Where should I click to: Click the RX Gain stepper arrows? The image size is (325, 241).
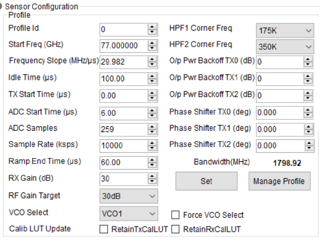[152, 178]
